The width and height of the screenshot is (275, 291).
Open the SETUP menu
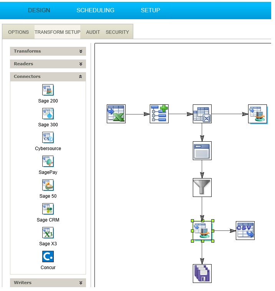click(x=150, y=10)
